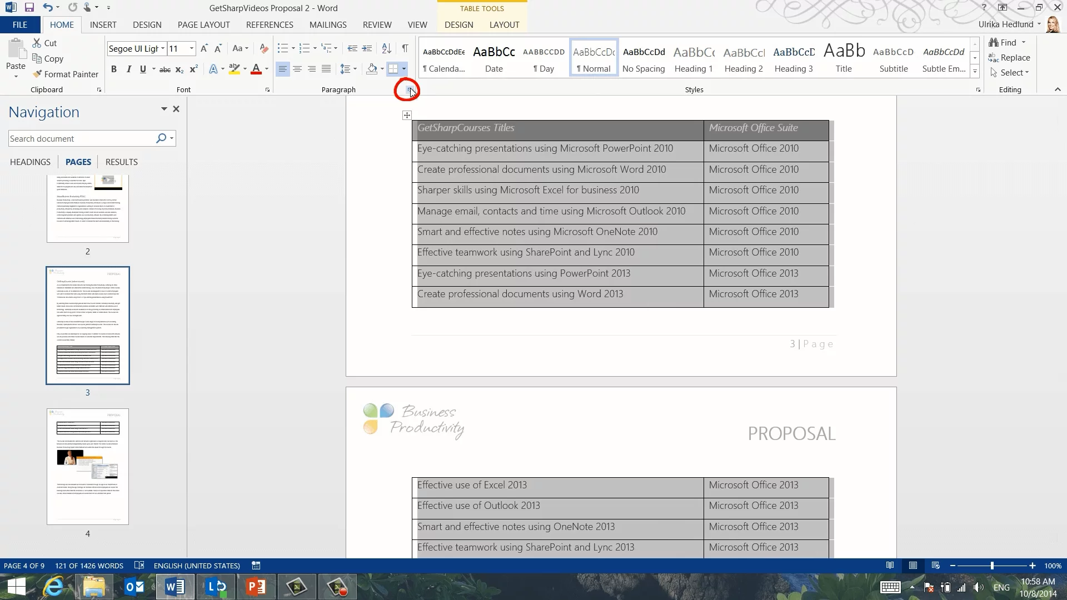Expand Paragraph dialog launcher
This screenshot has width=1067, height=600.
(410, 89)
